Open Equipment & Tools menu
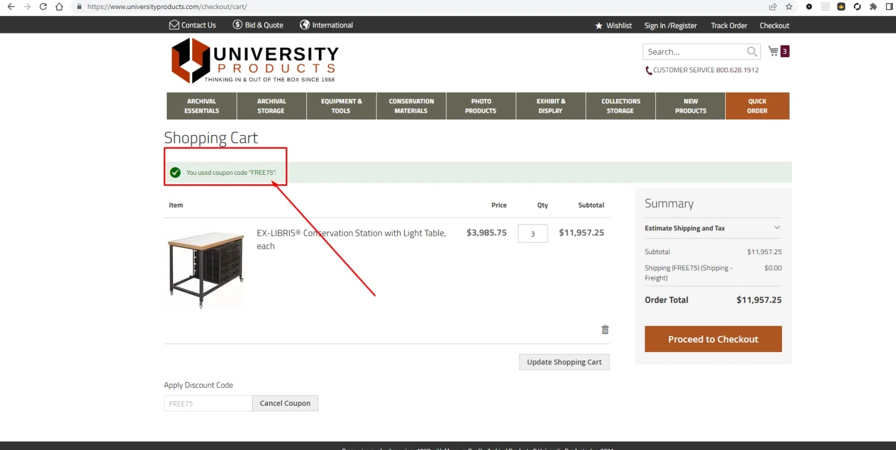The image size is (896, 450). click(x=341, y=106)
